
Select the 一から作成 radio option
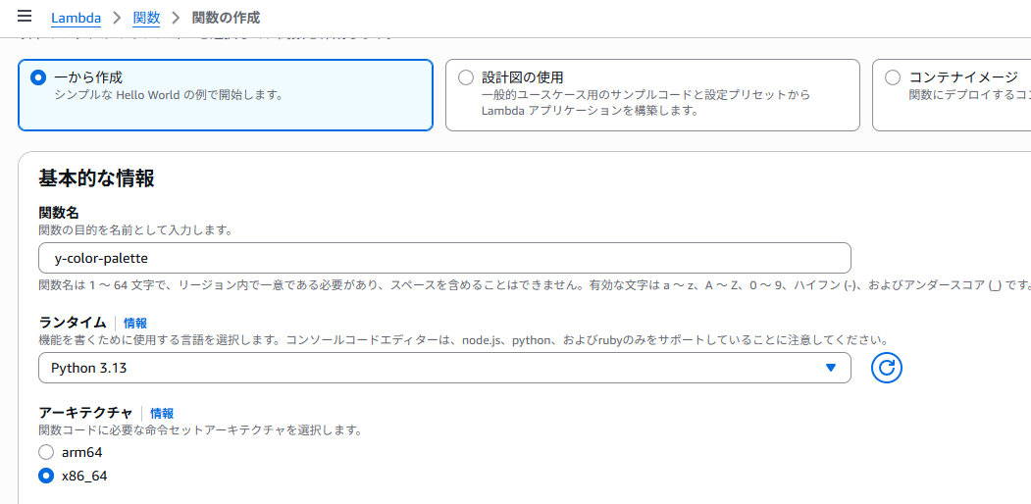point(37,77)
